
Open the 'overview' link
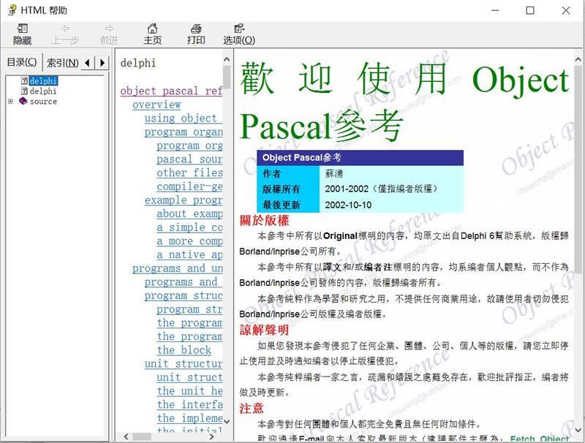tap(156, 105)
